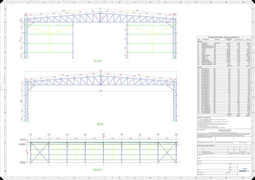The width and height of the screenshot is (255, 180).
Task: Select the 'RESUMO DE MATERIAIS - ESTRUTURAS METÁLICAS' table title
Action: pyautogui.click(x=224, y=37)
